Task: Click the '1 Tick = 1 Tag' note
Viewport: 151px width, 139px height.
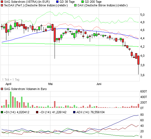Action: [11, 80]
